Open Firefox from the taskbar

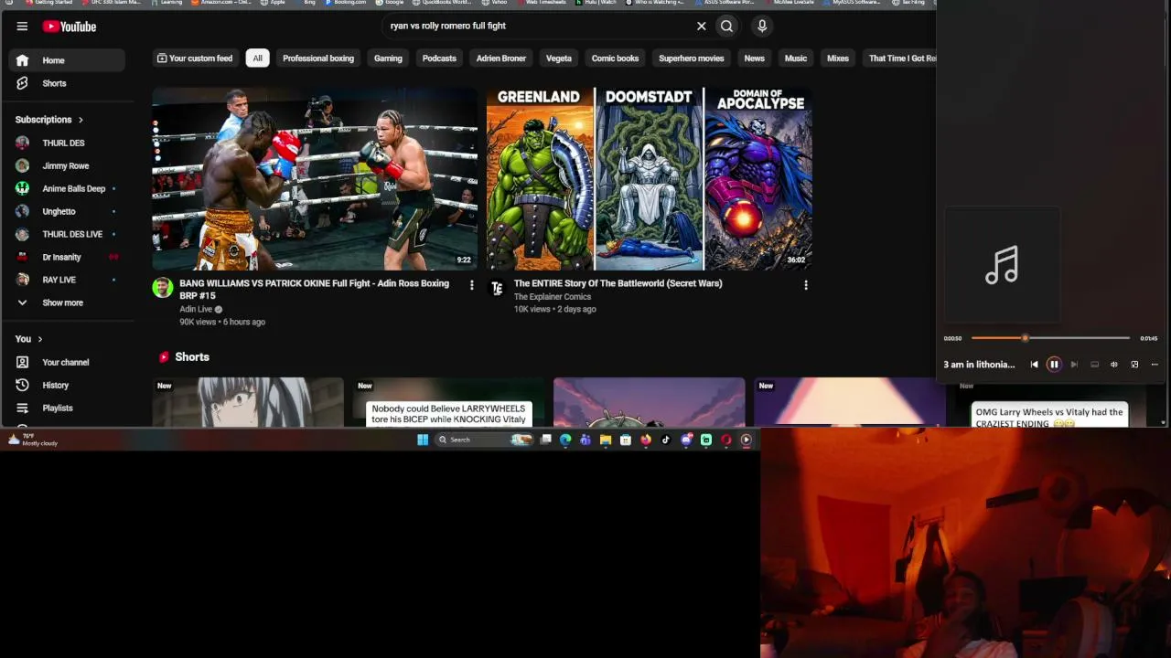point(646,440)
